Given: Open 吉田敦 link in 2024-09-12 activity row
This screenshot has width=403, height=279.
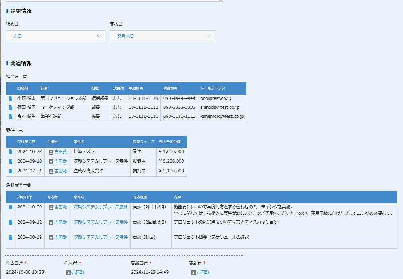Looking at the screenshot, I should 61,222.
